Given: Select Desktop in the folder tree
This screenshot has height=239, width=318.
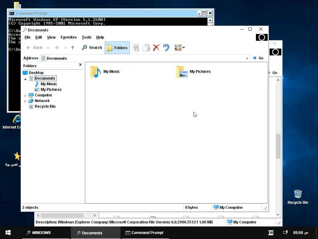Looking at the screenshot, I should (36, 73).
